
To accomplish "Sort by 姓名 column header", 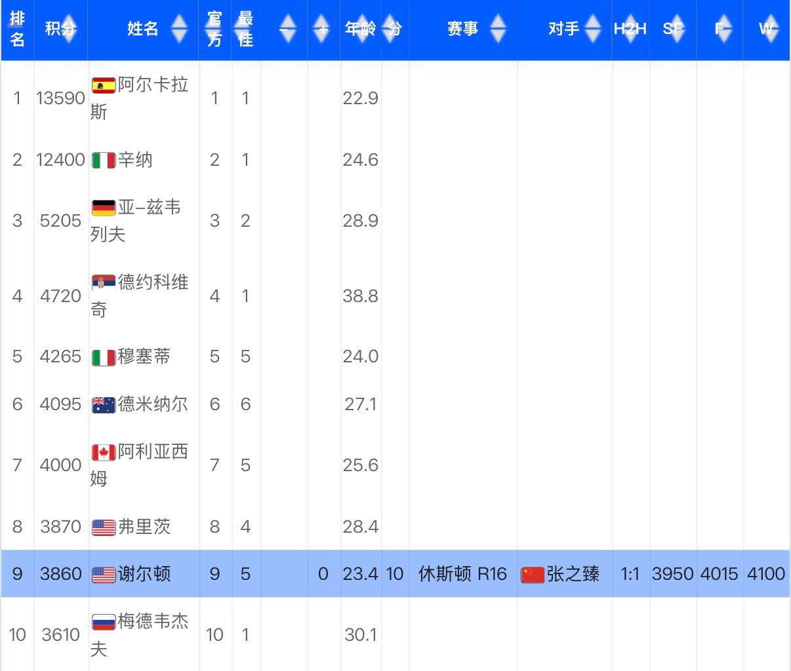I will [143, 29].
